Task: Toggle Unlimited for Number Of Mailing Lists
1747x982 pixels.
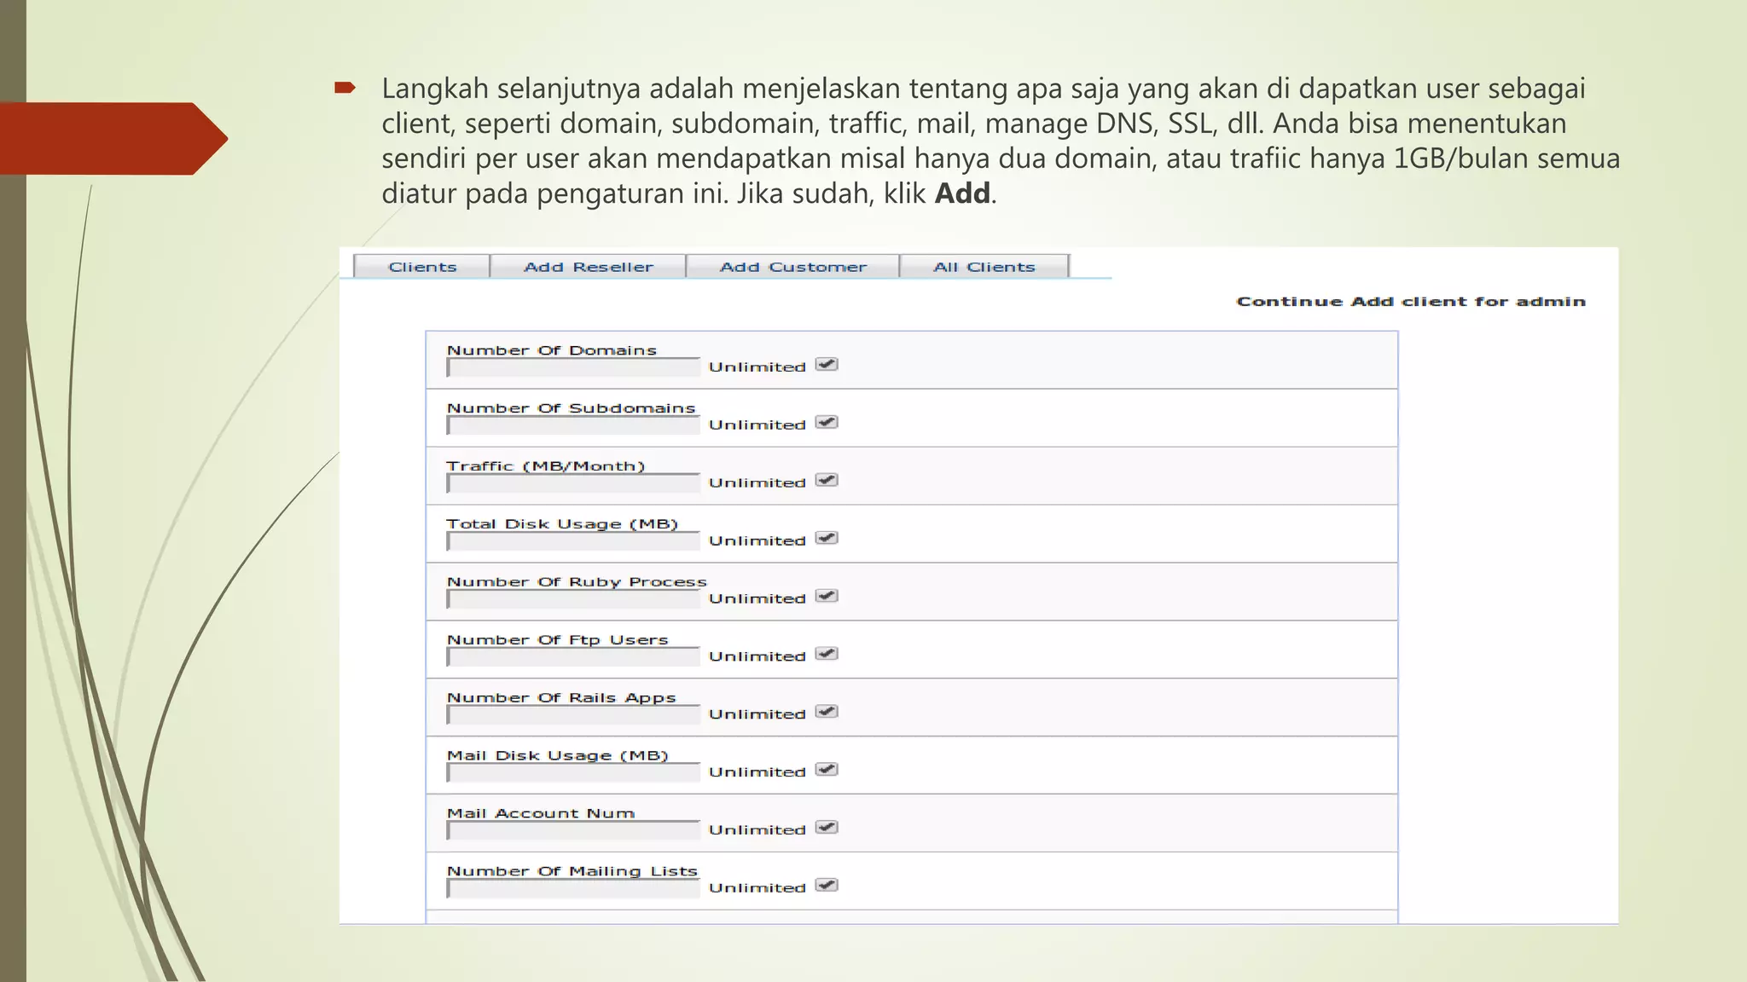Action: point(827,887)
